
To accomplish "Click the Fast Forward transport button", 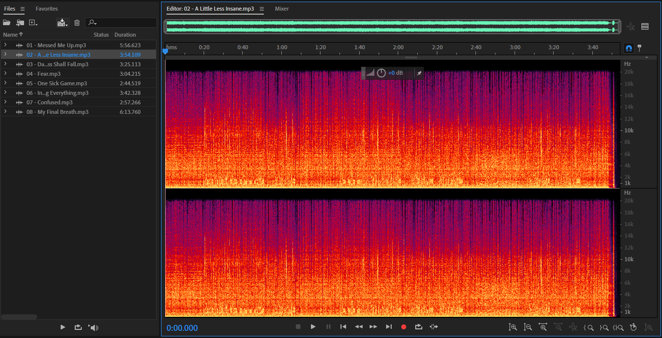I will [373, 327].
